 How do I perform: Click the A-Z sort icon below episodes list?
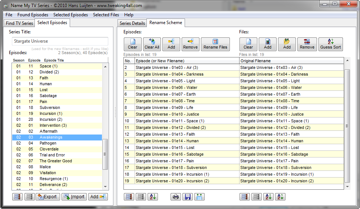click(x=152, y=197)
